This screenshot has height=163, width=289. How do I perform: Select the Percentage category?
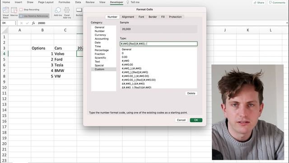[103, 50]
